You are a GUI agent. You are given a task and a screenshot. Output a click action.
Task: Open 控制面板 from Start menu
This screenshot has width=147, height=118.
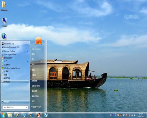point(34,81)
